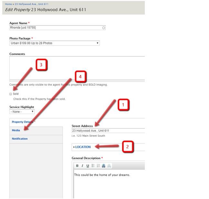Image resolution: width=209 pixels, height=199 pixels.
Task: Toggle Italic formatting in the description editor
Action: 82,166
